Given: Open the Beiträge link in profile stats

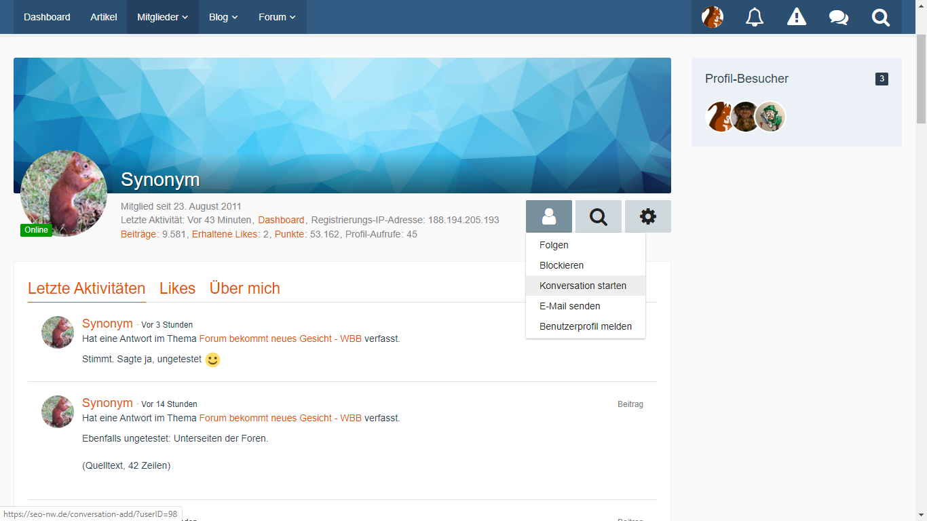Looking at the screenshot, I should [x=138, y=234].
